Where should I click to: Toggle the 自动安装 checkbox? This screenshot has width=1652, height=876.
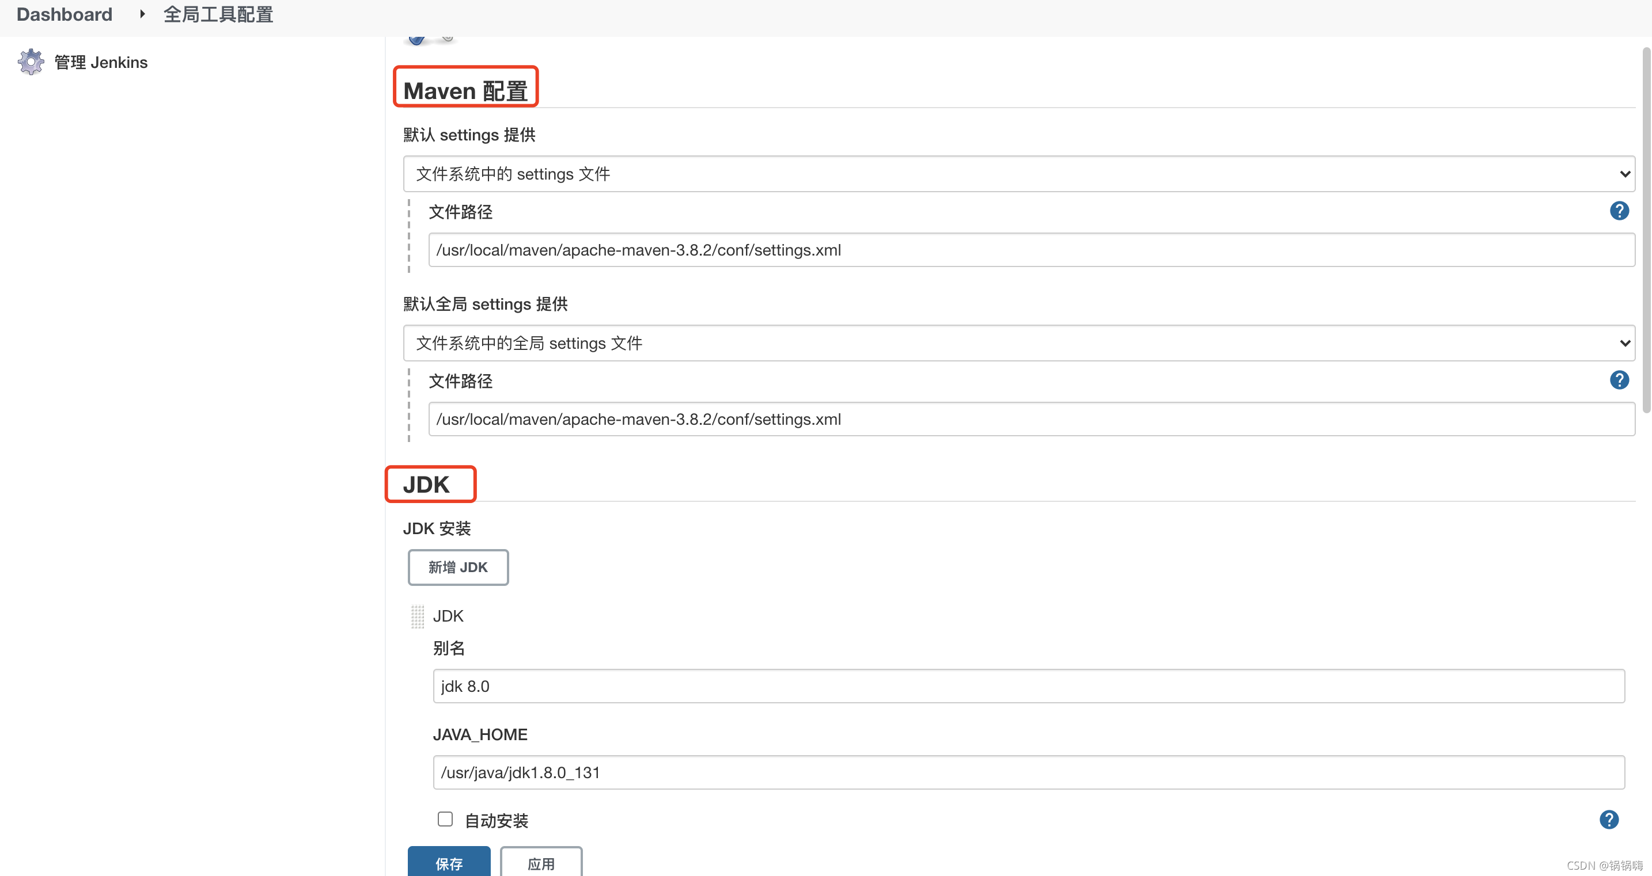[445, 819]
